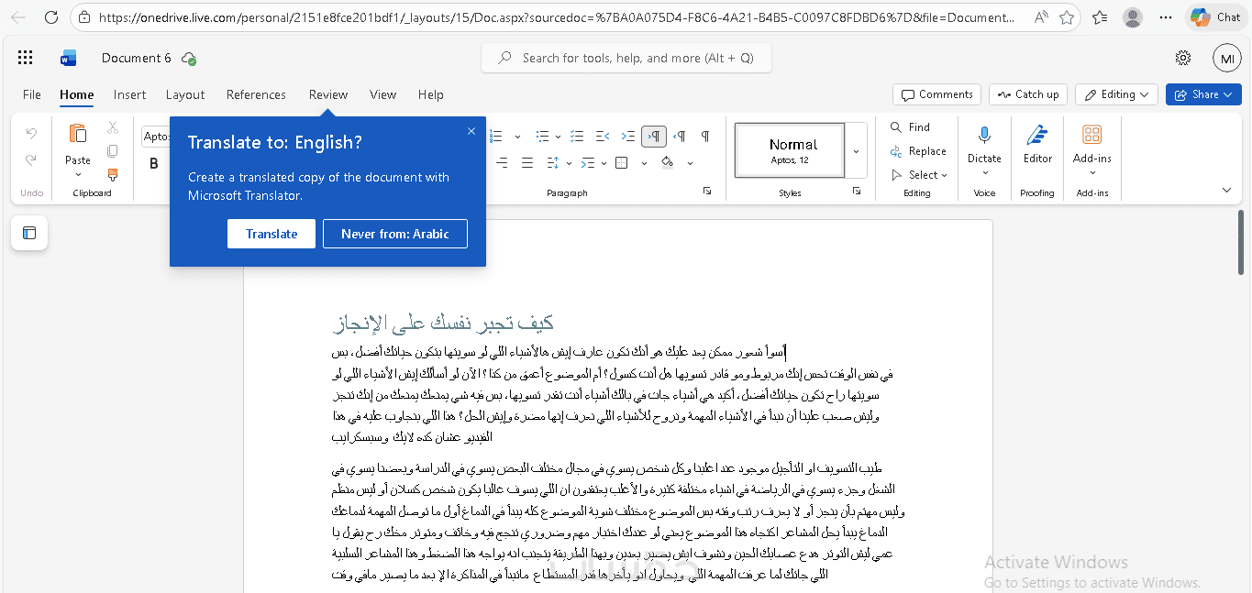Image resolution: width=1252 pixels, height=593 pixels.
Task: Click the Word logo icon
Action: pyautogui.click(x=68, y=58)
